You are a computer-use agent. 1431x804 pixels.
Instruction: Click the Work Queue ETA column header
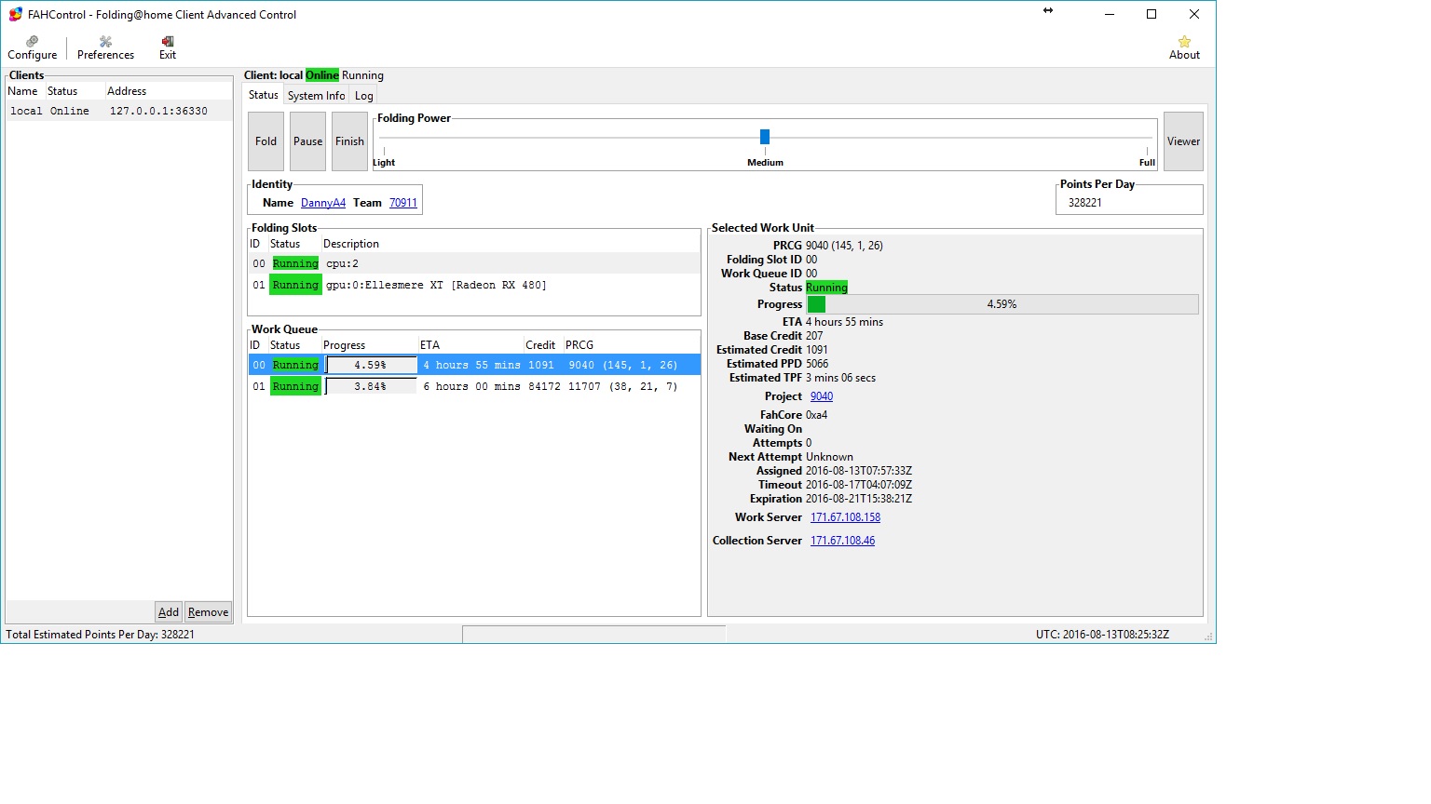coord(429,345)
